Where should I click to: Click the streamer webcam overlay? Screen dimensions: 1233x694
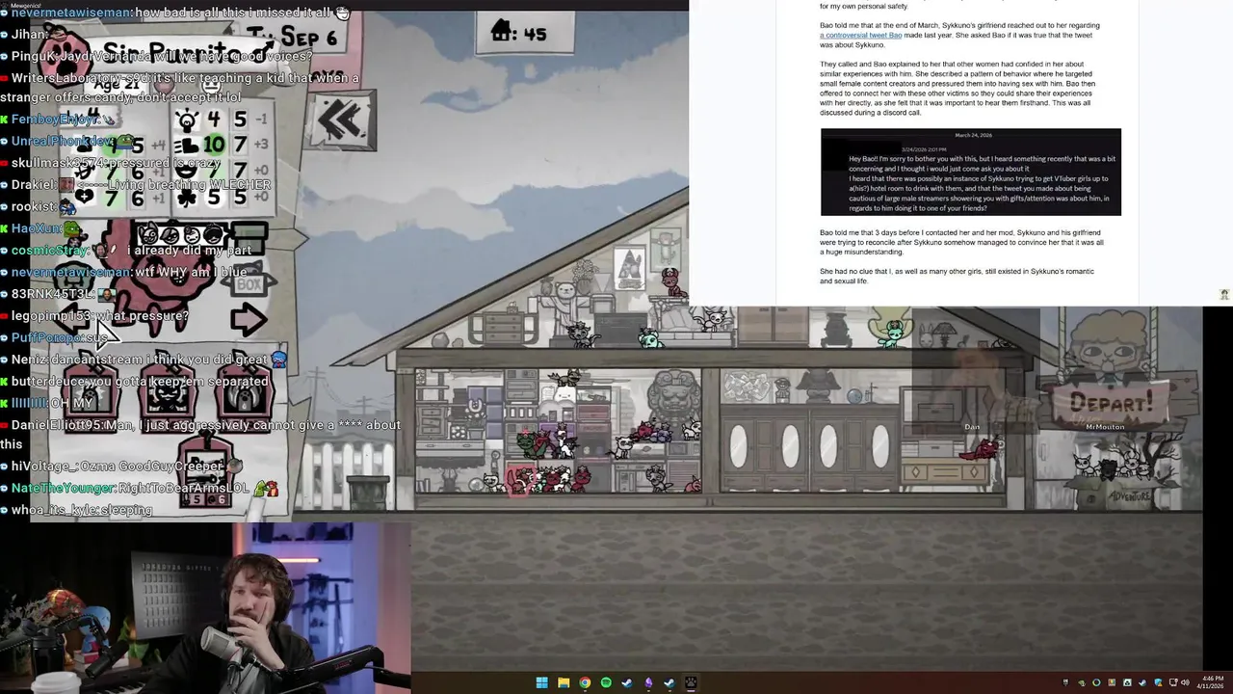pos(206,608)
